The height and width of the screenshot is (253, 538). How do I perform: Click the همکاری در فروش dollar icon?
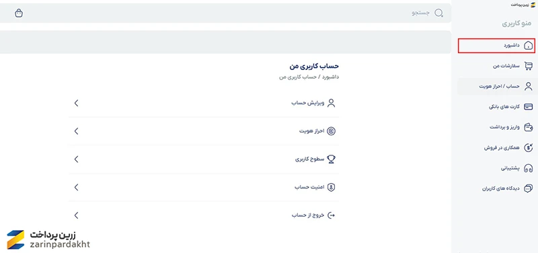coord(529,147)
